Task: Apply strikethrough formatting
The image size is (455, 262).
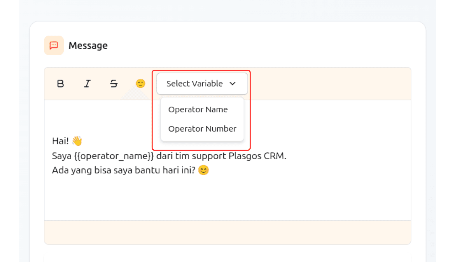Action: pos(114,84)
